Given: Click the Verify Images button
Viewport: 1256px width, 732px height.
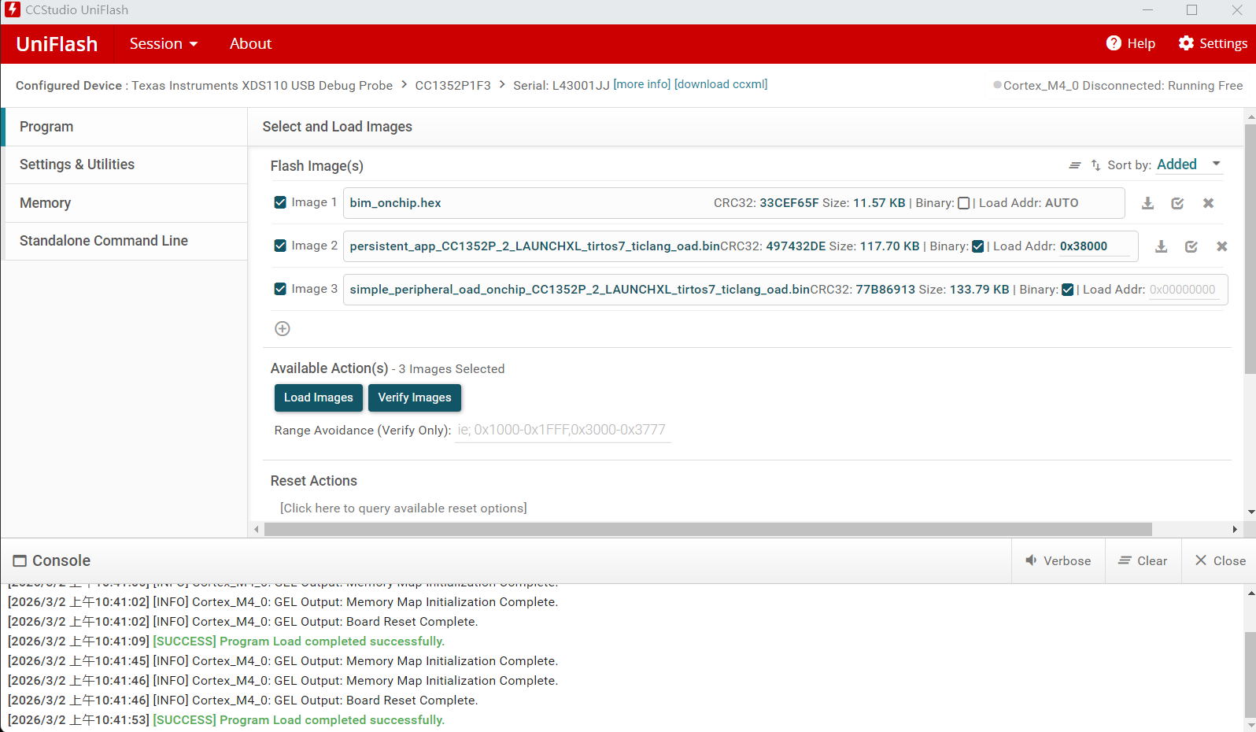Looking at the screenshot, I should pos(415,397).
